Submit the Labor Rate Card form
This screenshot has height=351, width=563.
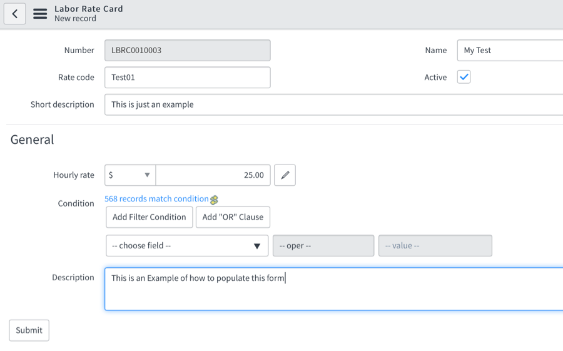pyautogui.click(x=29, y=330)
